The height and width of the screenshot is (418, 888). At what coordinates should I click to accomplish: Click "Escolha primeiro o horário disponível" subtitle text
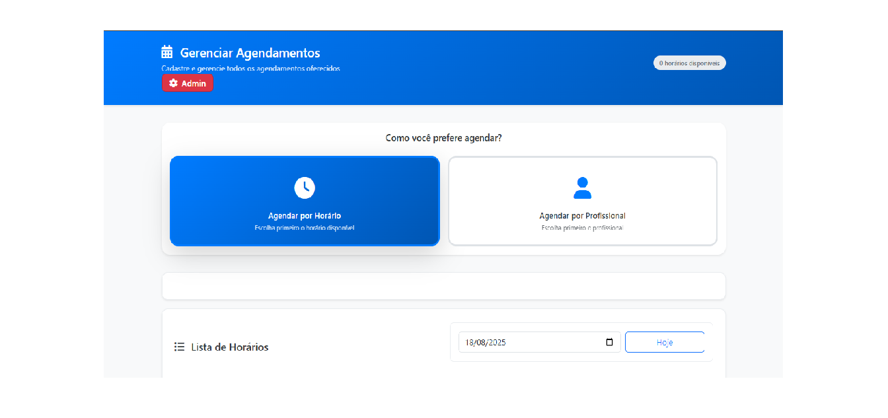(305, 228)
